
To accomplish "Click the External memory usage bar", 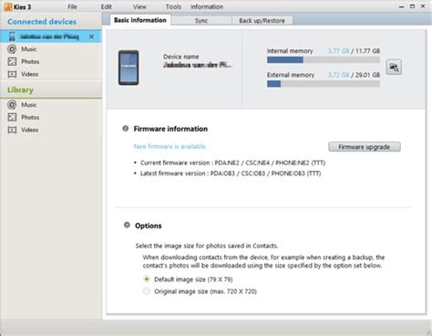I will [x=324, y=84].
